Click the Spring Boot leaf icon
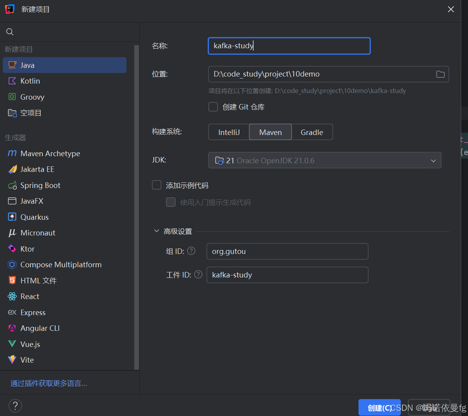Viewport: 468px width, 416px height. [12, 185]
